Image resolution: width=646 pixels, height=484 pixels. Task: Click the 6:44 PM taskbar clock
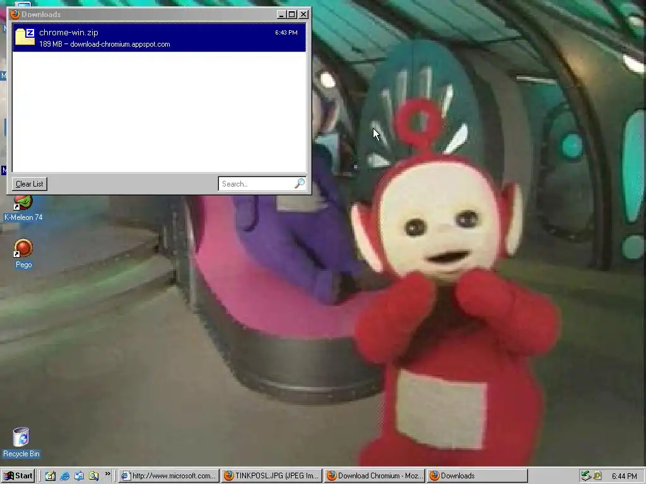coord(624,476)
